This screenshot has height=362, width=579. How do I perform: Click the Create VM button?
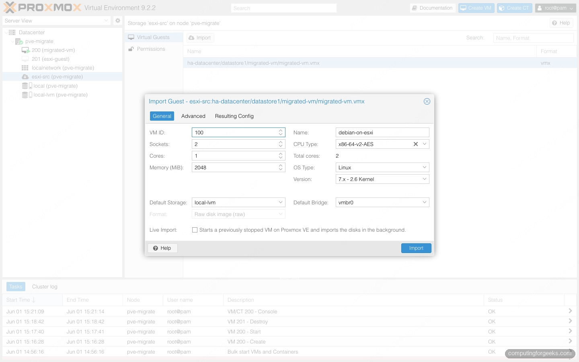476,8
